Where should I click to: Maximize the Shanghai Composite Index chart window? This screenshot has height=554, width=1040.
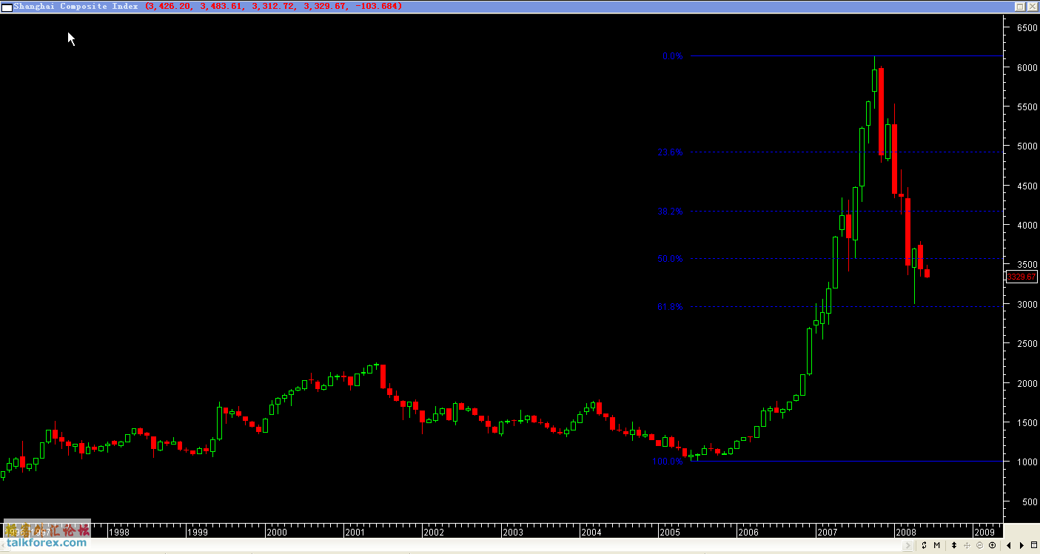coord(1019,6)
